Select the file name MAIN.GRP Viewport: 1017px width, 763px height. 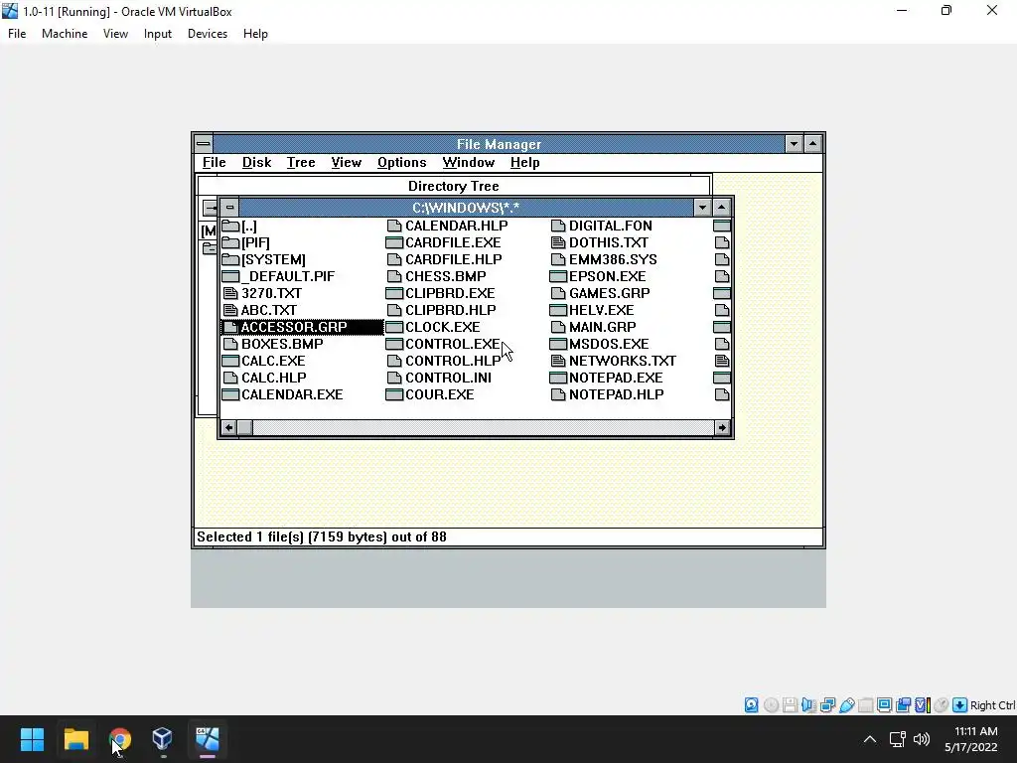[603, 327]
